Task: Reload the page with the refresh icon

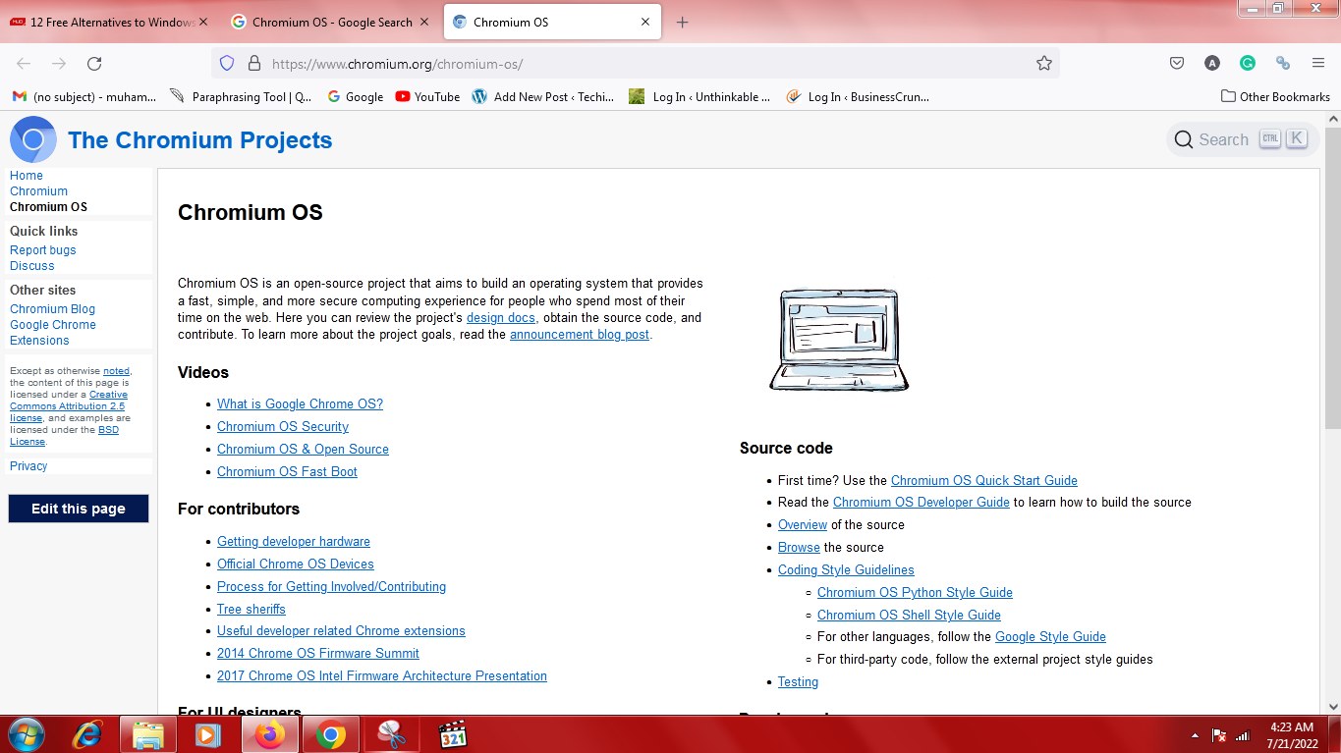Action: click(94, 63)
